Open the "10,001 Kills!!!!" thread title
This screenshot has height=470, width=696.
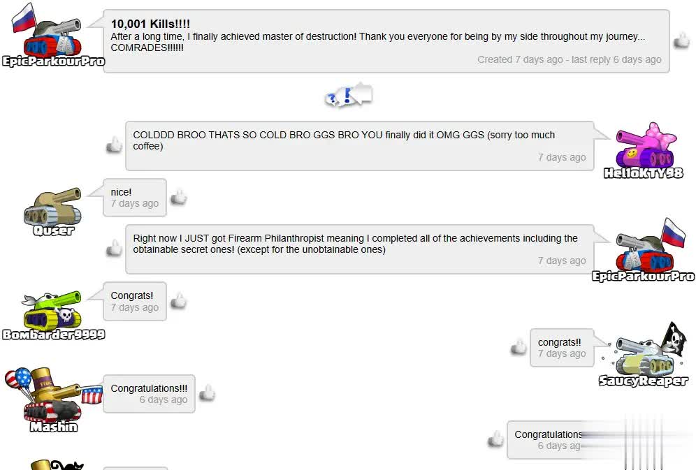point(150,24)
